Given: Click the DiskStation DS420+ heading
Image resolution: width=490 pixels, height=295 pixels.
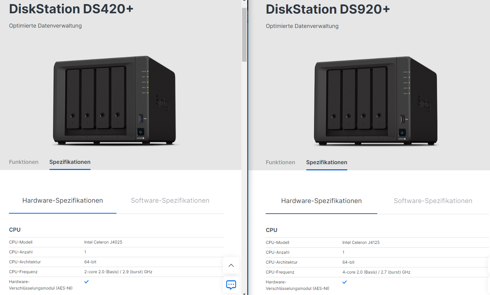Looking at the screenshot, I should click(71, 9).
